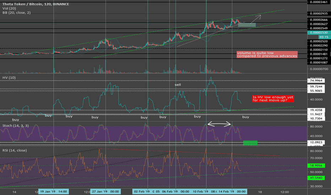This screenshot has height=195, width=331.
Task: Click the 'sell' text label in HV pane
Action: pos(178,84)
